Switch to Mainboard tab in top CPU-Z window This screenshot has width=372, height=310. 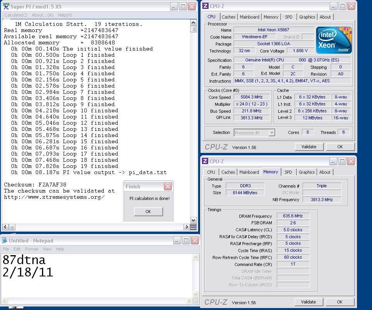249,17
